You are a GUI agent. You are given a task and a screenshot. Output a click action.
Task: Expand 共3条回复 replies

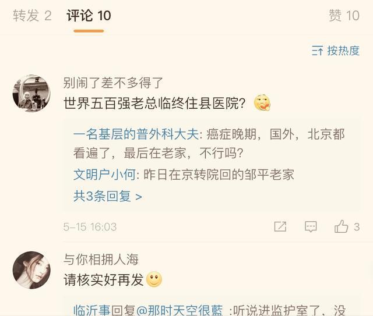click(107, 196)
